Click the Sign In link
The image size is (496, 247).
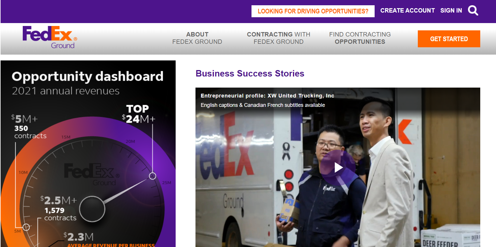(x=451, y=11)
